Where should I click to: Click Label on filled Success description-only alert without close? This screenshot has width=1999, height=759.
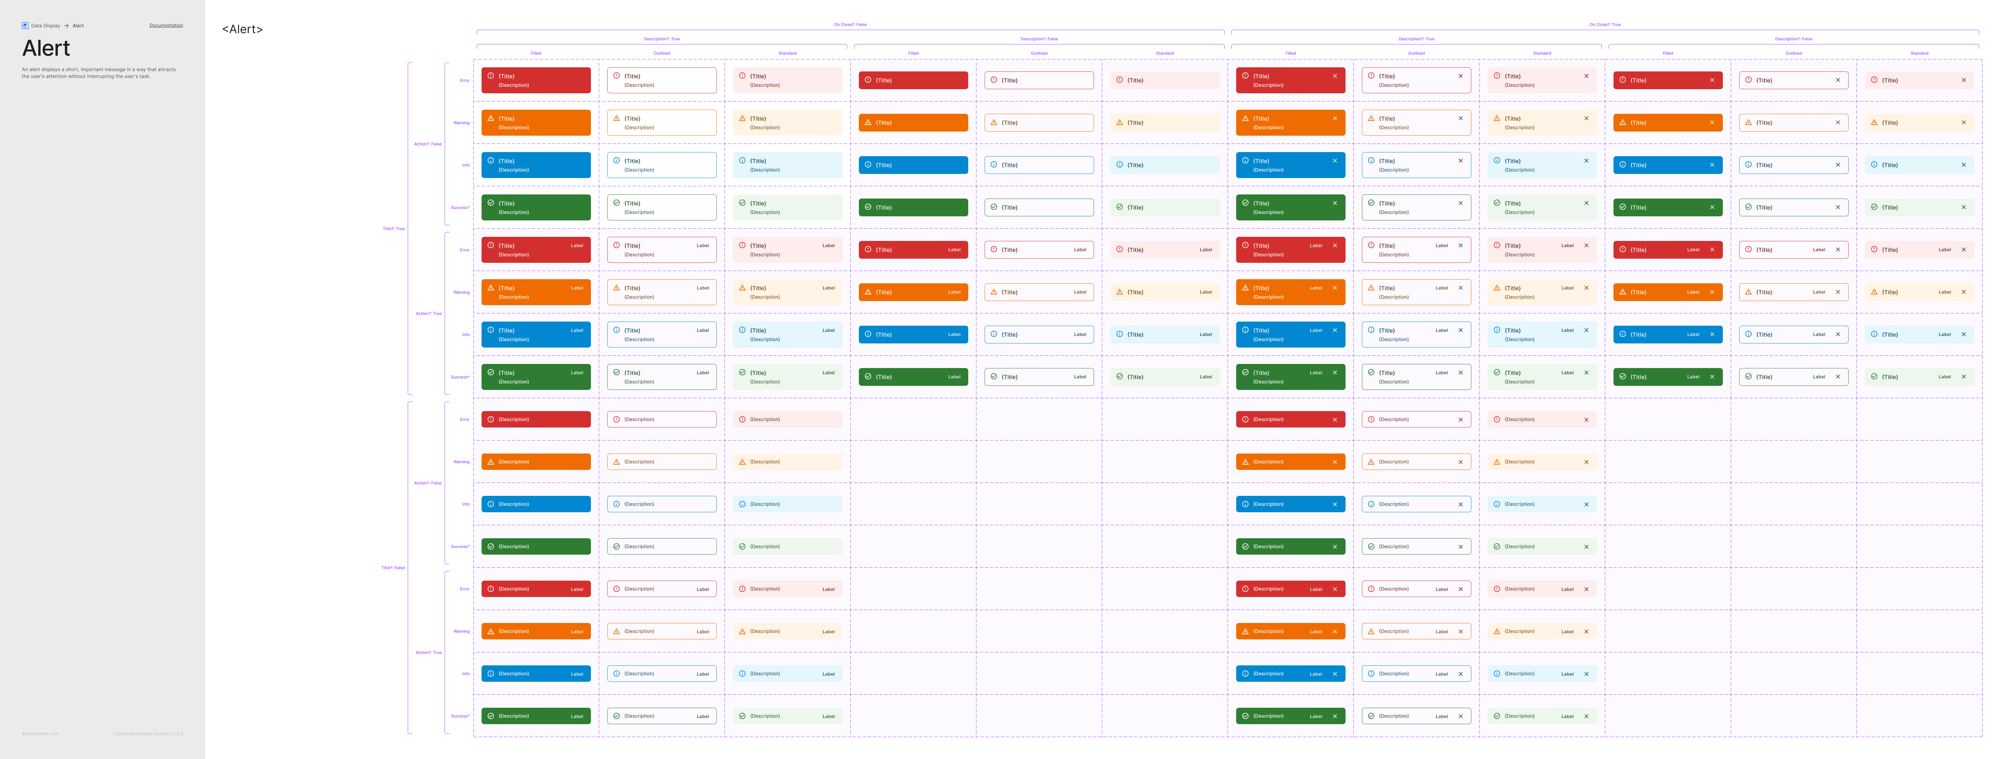[x=577, y=717]
